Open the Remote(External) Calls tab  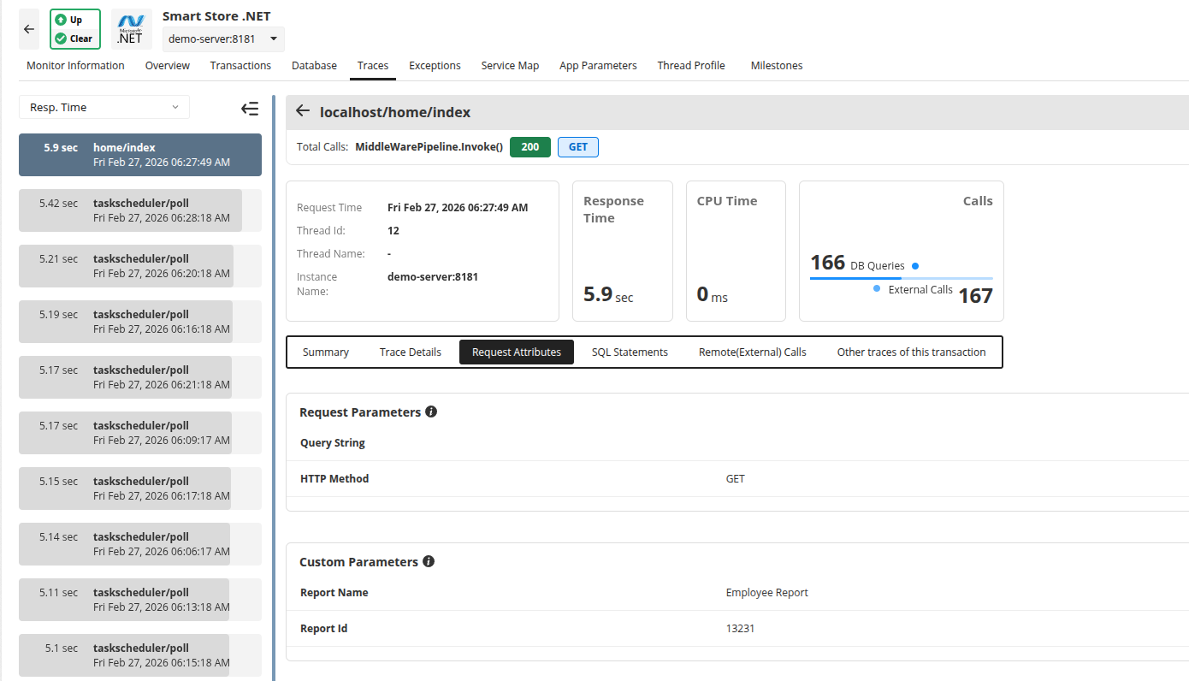753,352
